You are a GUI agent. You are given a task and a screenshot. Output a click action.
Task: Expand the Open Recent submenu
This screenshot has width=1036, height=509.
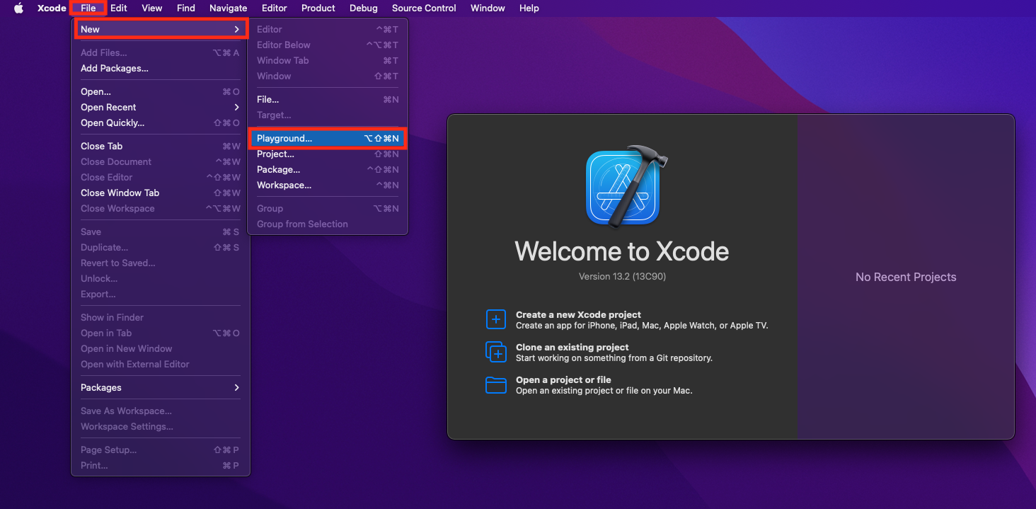tap(236, 107)
